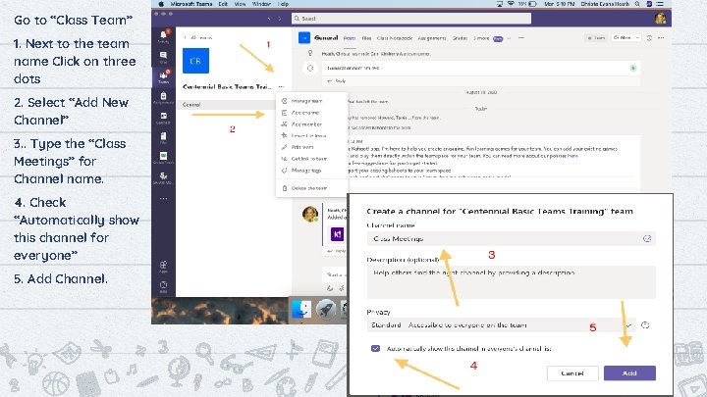This screenshot has width=707, height=397.
Task: Open Finder from the Dock
Action: [301, 309]
